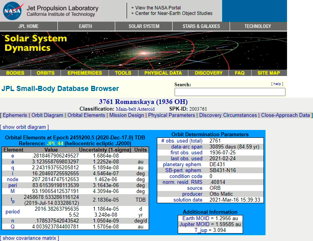Click the solution date label
The height and width of the screenshot is (241, 313).
(x=188, y=200)
